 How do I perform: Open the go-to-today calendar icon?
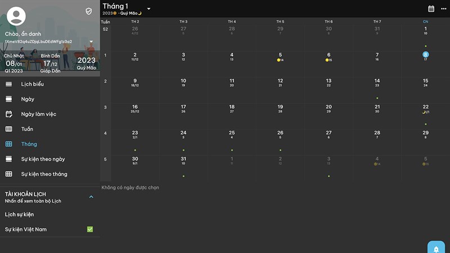click(x=431, y=8)
